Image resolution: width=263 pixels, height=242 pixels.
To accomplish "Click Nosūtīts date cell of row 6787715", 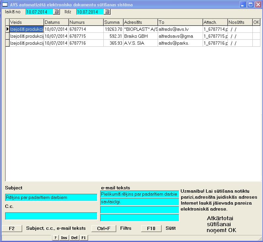I will pyautogui.click(x=240, y=36).
